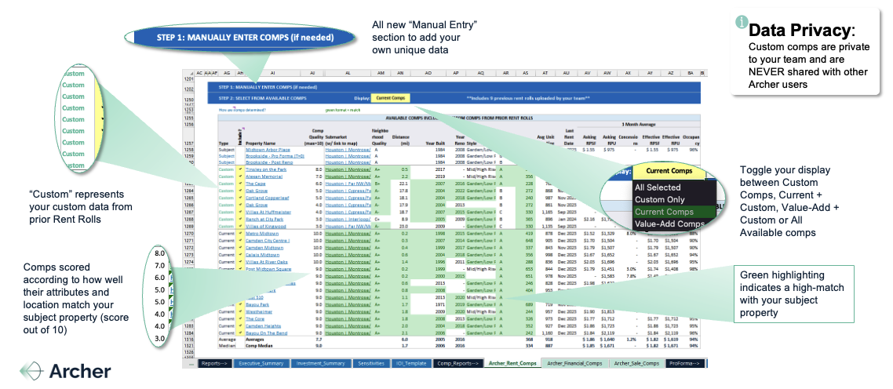Select column header AQ
This screenshot has width=893, height=389.
tap(481, 73)
